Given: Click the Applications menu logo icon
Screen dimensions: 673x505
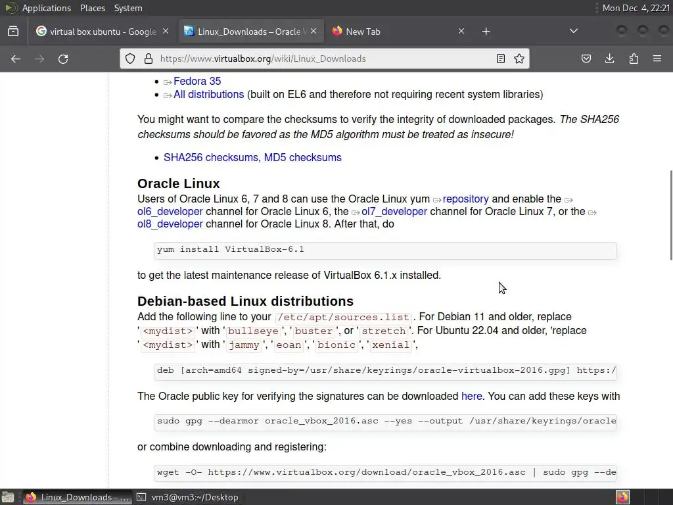Looking at the screenshot, I should click(11, 8).
